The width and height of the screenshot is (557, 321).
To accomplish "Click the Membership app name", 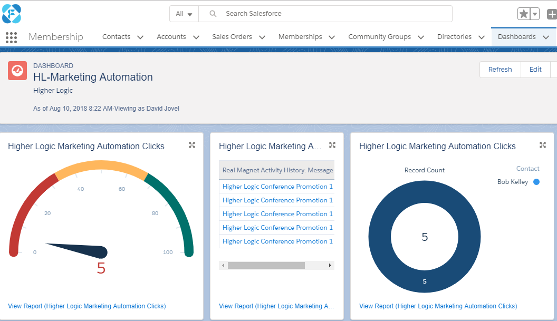I will (56, 36).
